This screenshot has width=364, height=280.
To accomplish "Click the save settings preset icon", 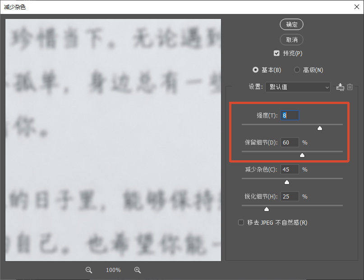I will click(x=341, y=87).
